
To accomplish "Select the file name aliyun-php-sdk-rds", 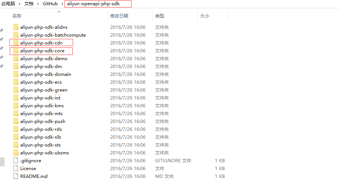I will click(x=41, y=129).
